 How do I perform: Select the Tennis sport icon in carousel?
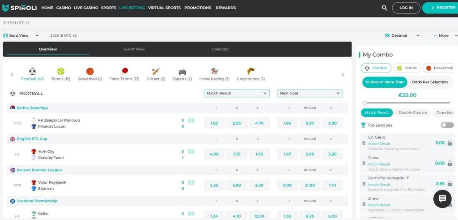tap(61, 71)
